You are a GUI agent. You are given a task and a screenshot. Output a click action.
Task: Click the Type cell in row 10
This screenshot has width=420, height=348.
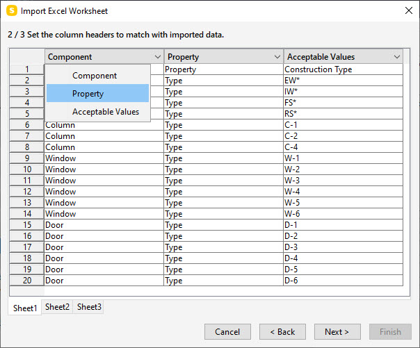tap(223, 169)
